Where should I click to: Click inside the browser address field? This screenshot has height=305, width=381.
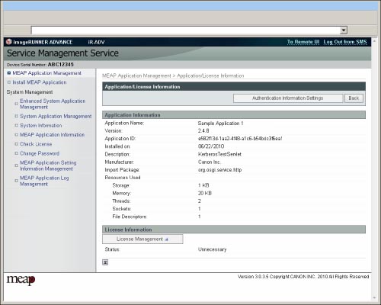click(x=185, y=30)
